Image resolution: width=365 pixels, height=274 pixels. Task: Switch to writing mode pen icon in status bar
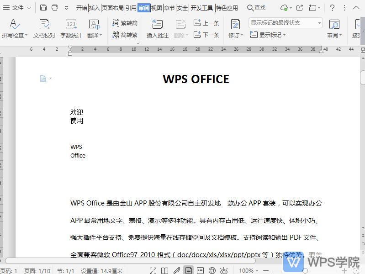pyautogui.click(x=177, y=270)
